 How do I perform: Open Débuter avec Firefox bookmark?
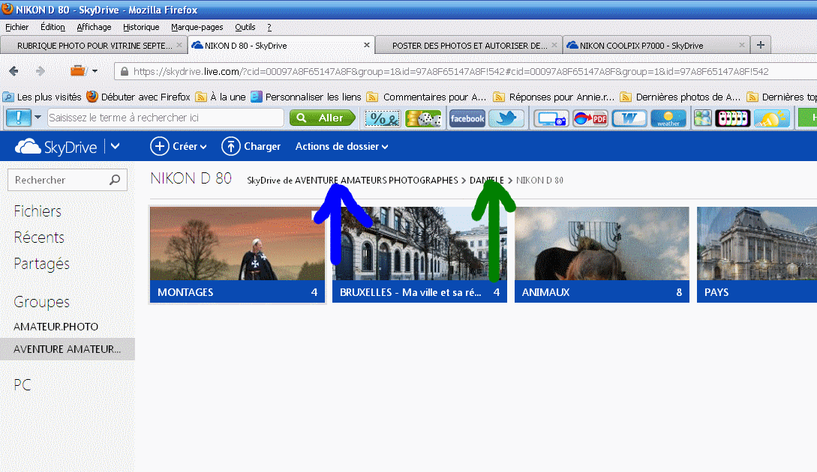[139, 97]
